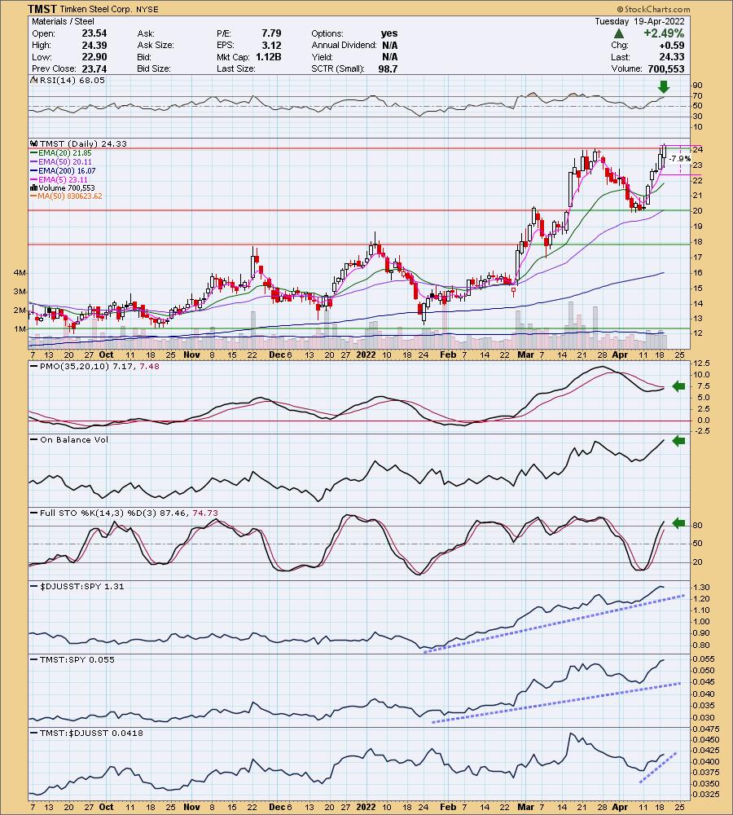Click the 2022 label on the price chart axis

point(366,355)
